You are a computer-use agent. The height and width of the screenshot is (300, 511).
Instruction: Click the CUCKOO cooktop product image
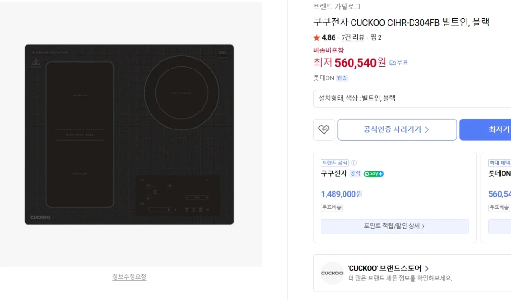pyautogui.click(x=129, y=135)
